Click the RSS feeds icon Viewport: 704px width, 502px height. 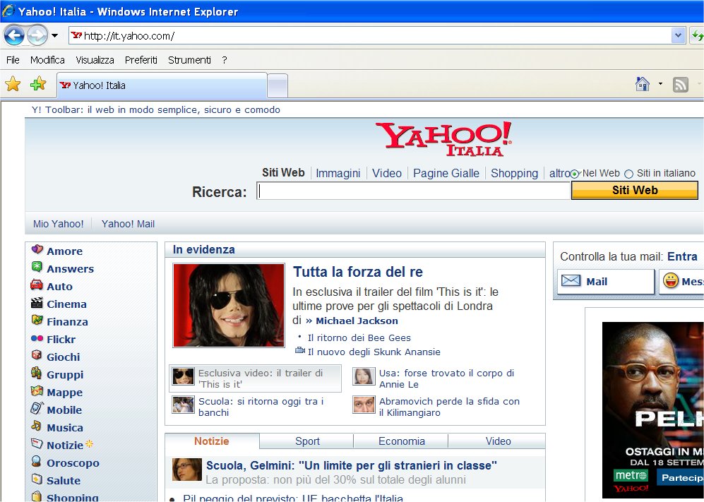click(x=680, y=85)
